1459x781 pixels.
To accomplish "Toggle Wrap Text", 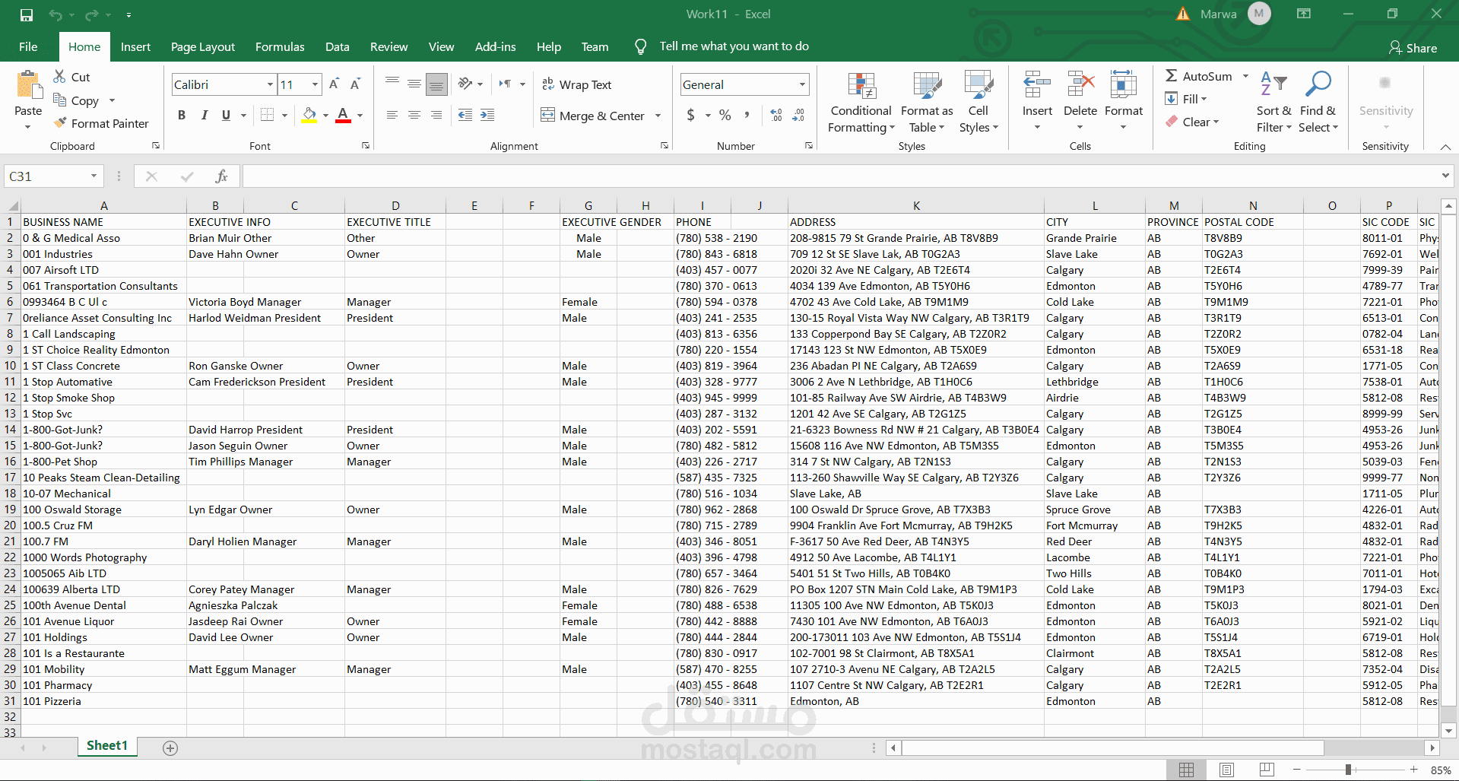I will point(576,84).
